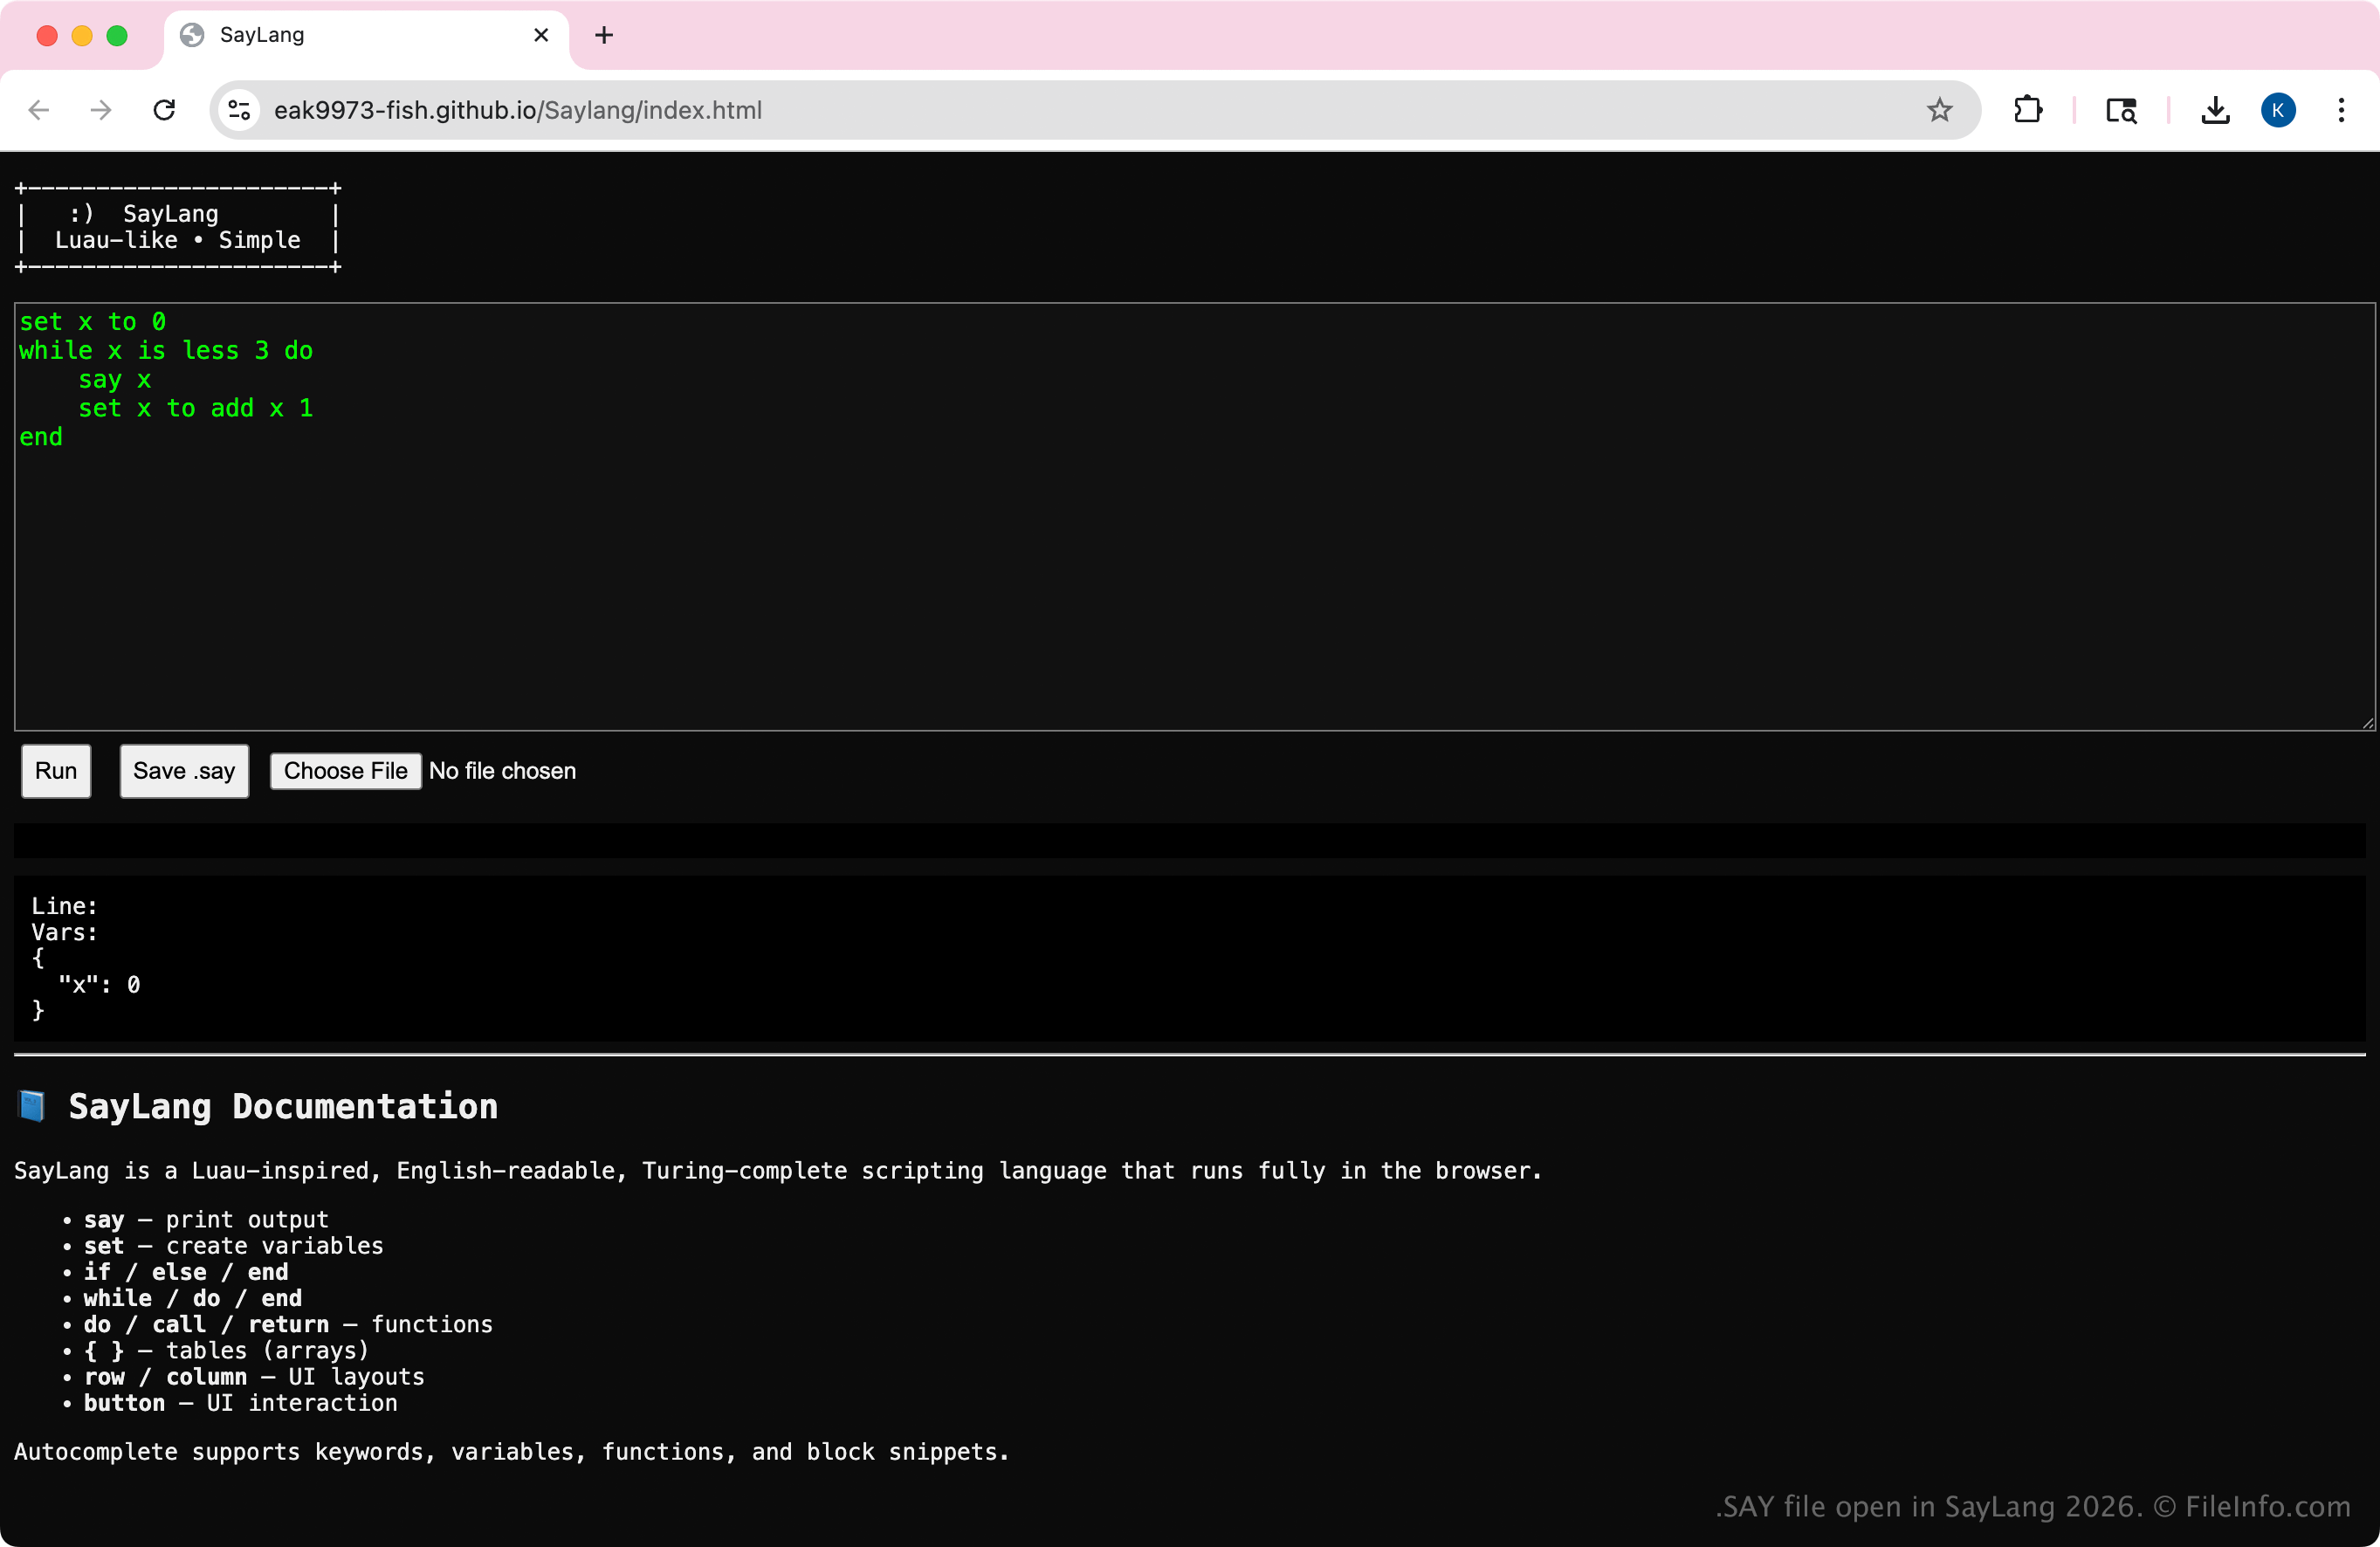Bookmark this page with star icon
The image size is (2380, 1547).
point(1939,110)
